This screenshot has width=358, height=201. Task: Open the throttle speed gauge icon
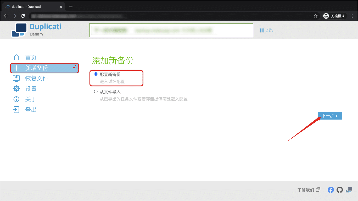270,30
